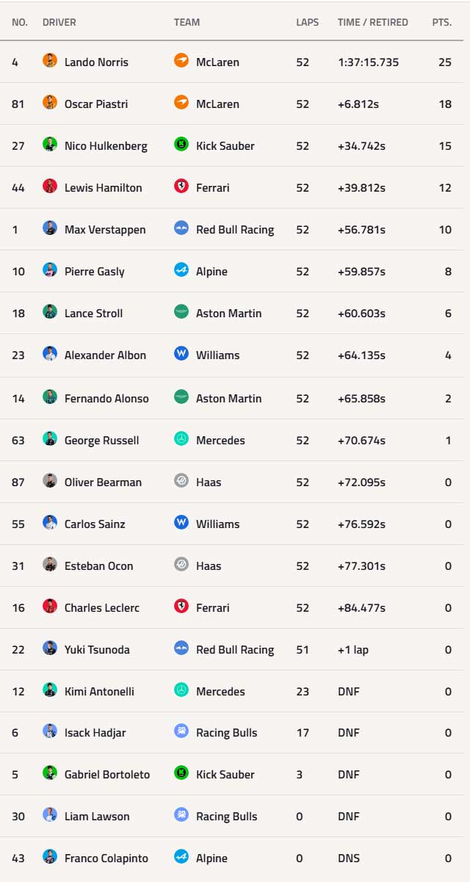Select Carlos Sainz's driver name
Image resolution: width=470 pixels, height=882 pixels.
click(x=95, y=524)
